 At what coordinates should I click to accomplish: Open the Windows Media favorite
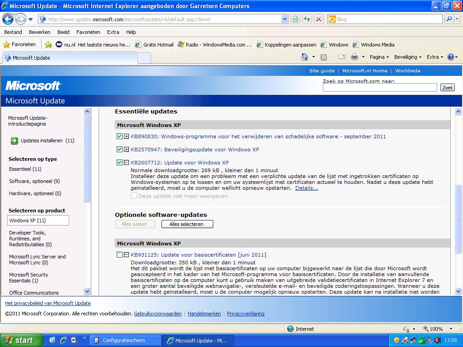(374, 45)
